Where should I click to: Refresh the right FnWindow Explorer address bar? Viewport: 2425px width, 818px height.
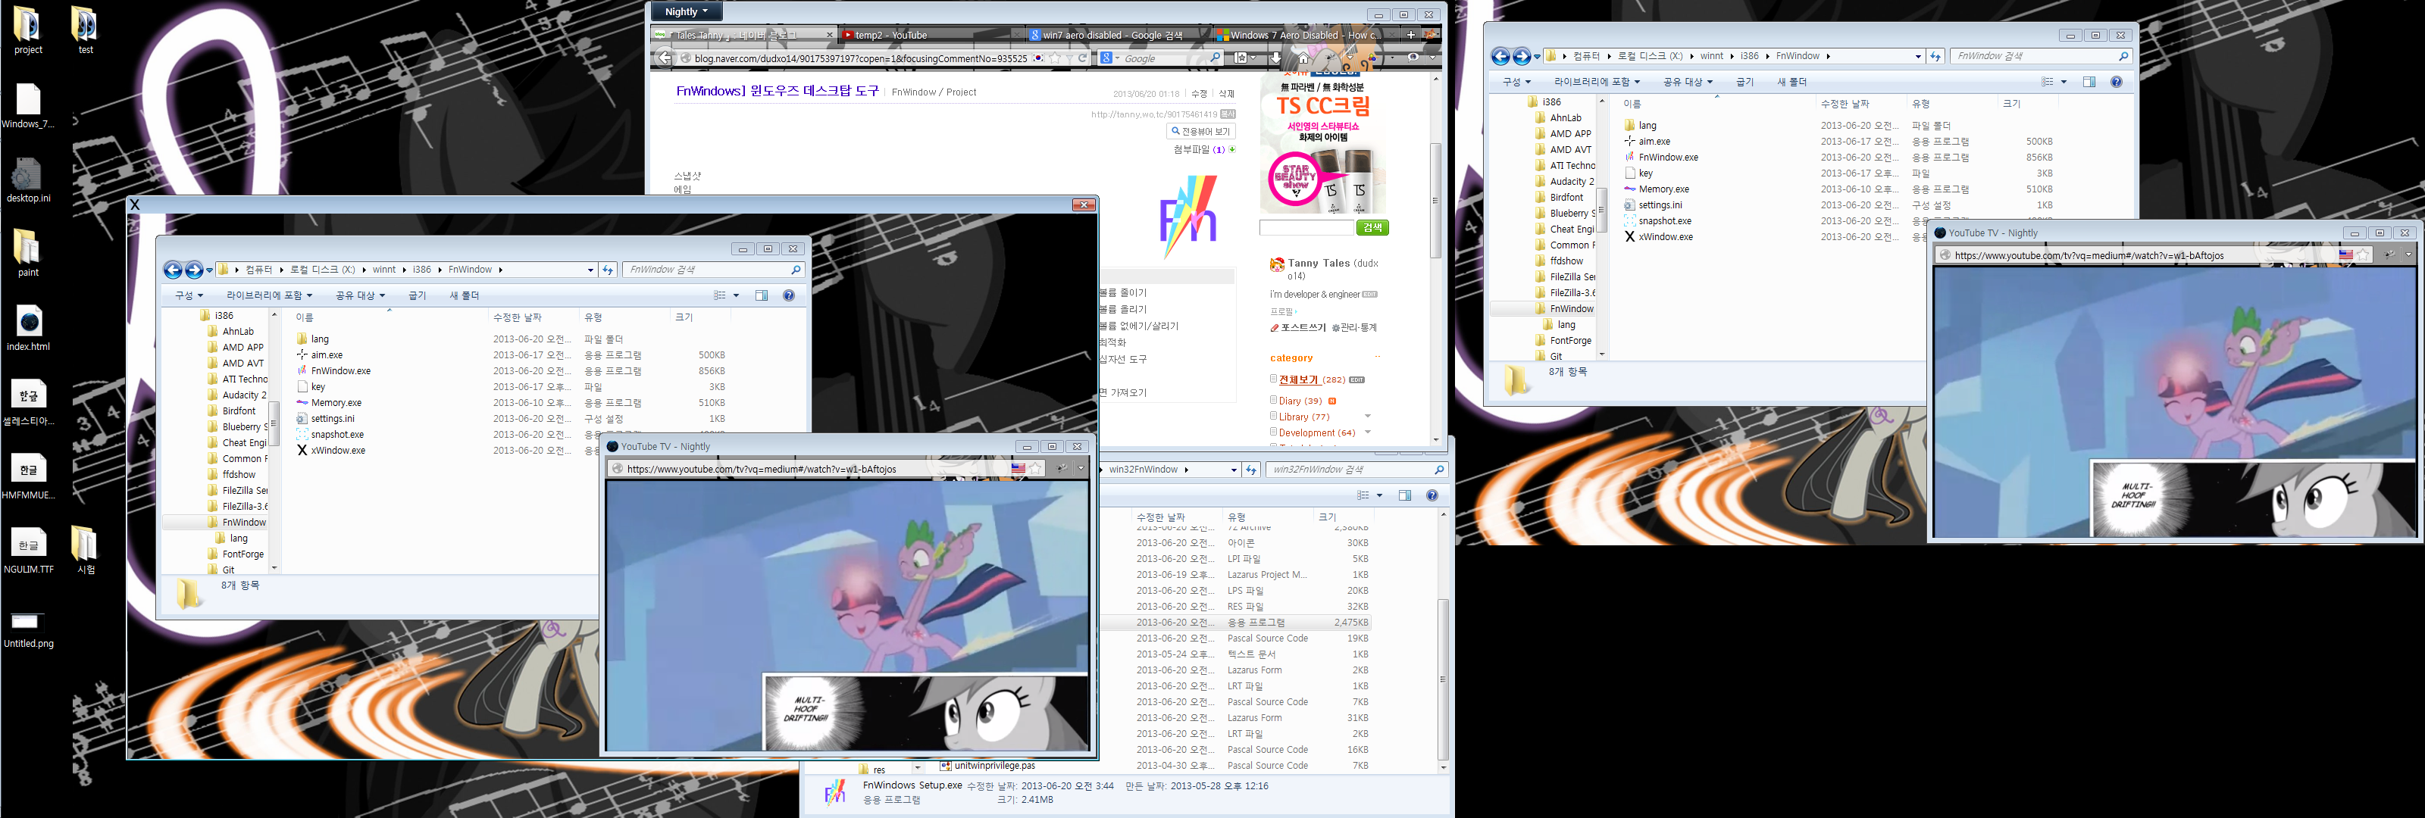coord(1935,57)
